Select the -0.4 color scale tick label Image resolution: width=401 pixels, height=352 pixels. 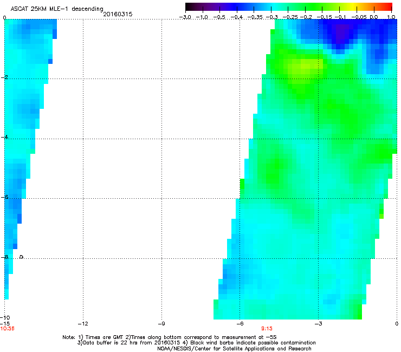pos(237,17)
